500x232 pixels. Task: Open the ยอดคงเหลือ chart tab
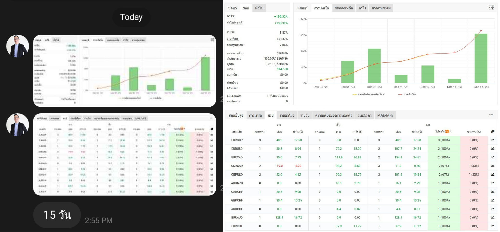point(344,8)
